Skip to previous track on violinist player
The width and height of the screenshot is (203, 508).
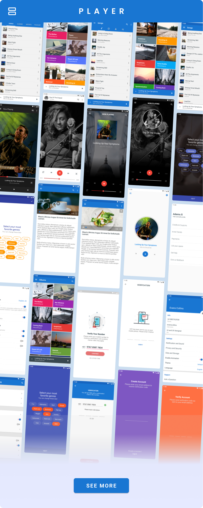tap(51, 172)
